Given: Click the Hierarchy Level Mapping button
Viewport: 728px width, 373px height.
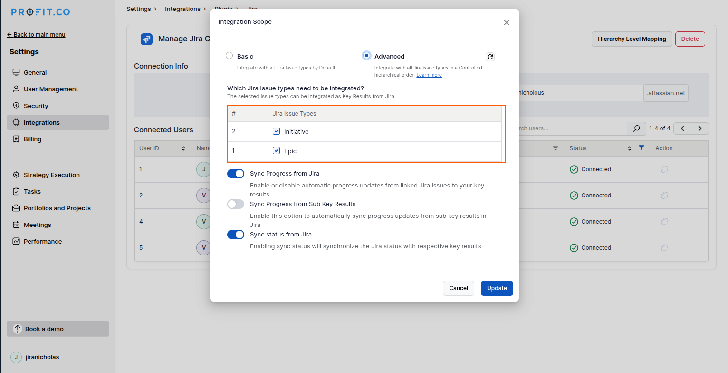Looking at the screenshot, I should (632, 39).
